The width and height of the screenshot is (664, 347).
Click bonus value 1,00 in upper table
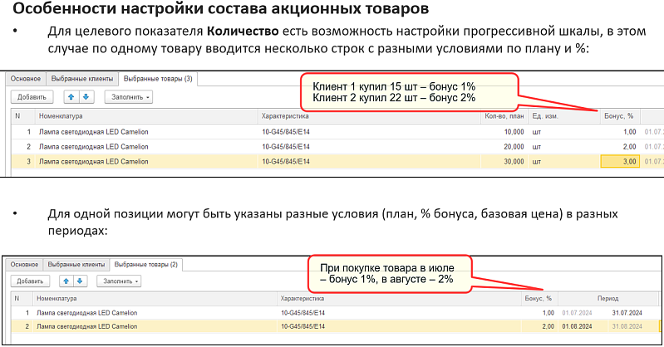click(x=629, y=132)
